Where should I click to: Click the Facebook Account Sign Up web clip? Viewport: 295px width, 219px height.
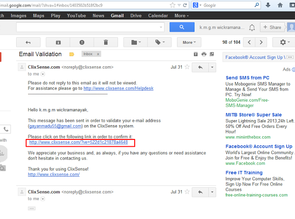[255, 58]
